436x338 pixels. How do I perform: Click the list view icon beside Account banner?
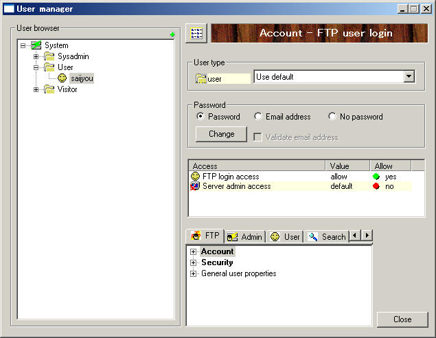tap(196, 34)
